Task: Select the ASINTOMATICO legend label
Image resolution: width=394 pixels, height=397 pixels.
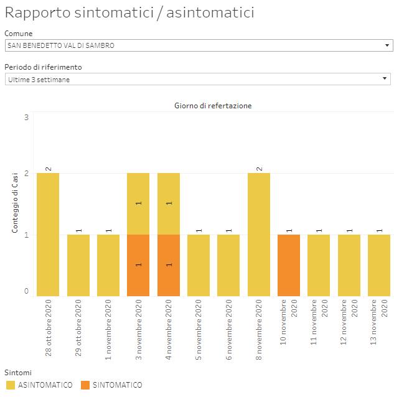Action: pos(45,385)
